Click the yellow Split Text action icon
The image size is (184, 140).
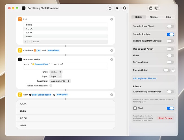point(20,95)
